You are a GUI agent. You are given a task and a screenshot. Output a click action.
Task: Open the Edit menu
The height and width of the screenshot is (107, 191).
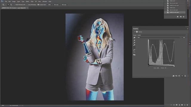10,1
